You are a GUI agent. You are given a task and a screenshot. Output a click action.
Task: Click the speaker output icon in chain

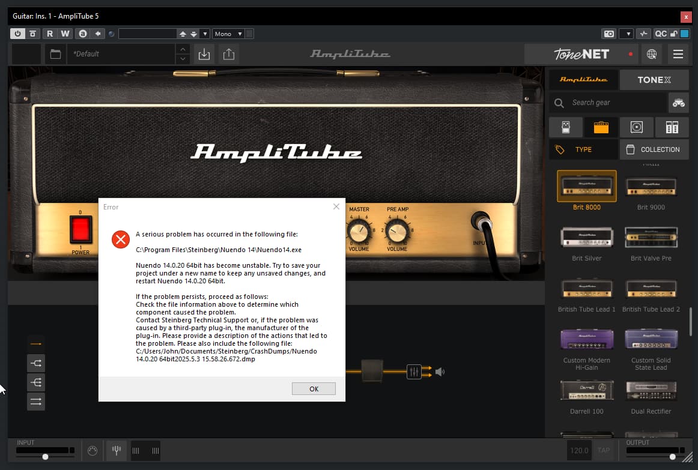[440, 372]
